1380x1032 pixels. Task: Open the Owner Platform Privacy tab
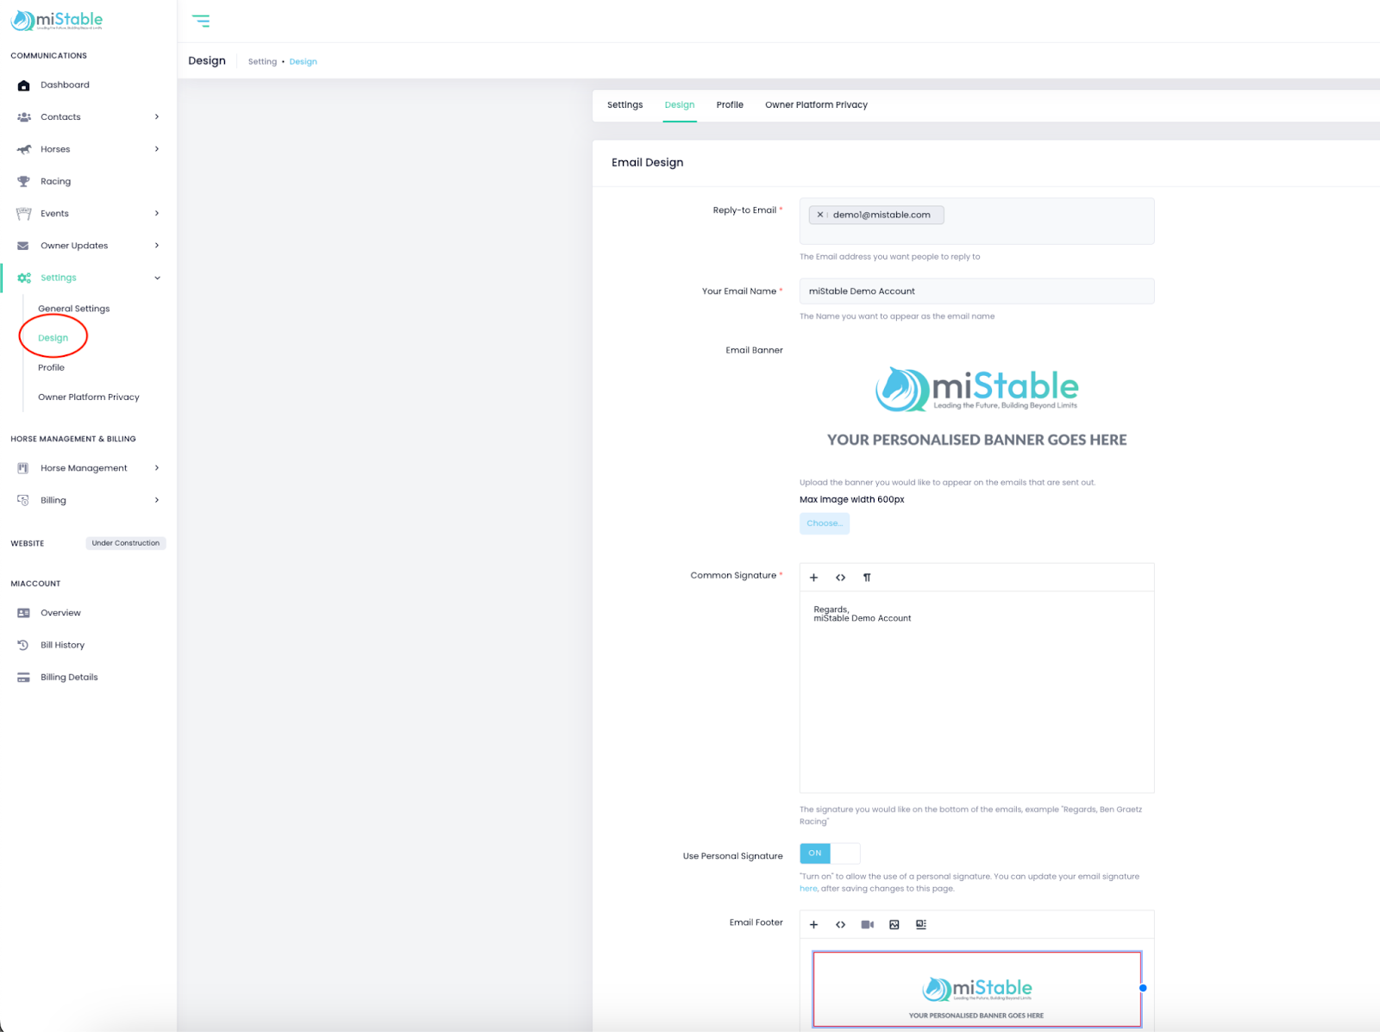point(816,104)
